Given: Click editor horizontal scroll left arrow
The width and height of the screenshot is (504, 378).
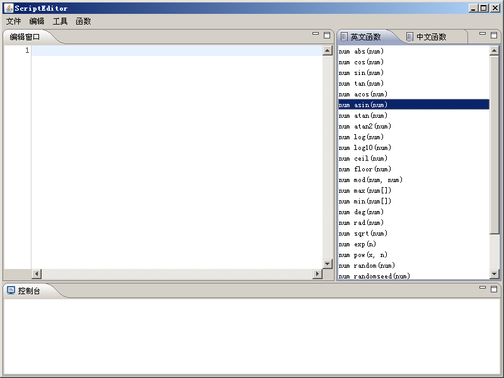Looking at the screenshot, I should 37,274.
